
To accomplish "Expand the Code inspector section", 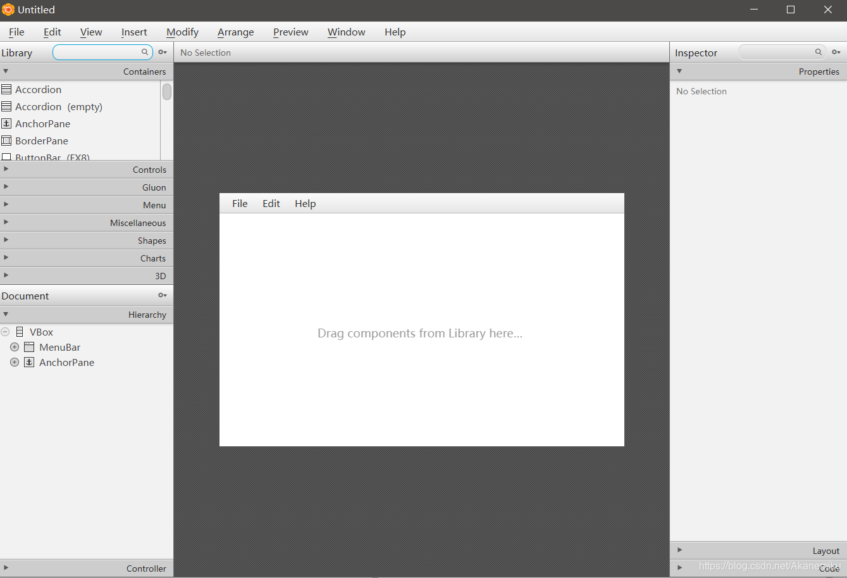I will tap(679, 567).
